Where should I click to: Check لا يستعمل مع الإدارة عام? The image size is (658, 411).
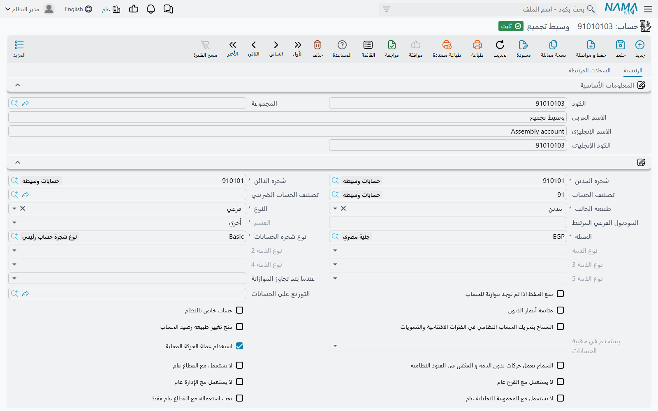tap(240, 382)
